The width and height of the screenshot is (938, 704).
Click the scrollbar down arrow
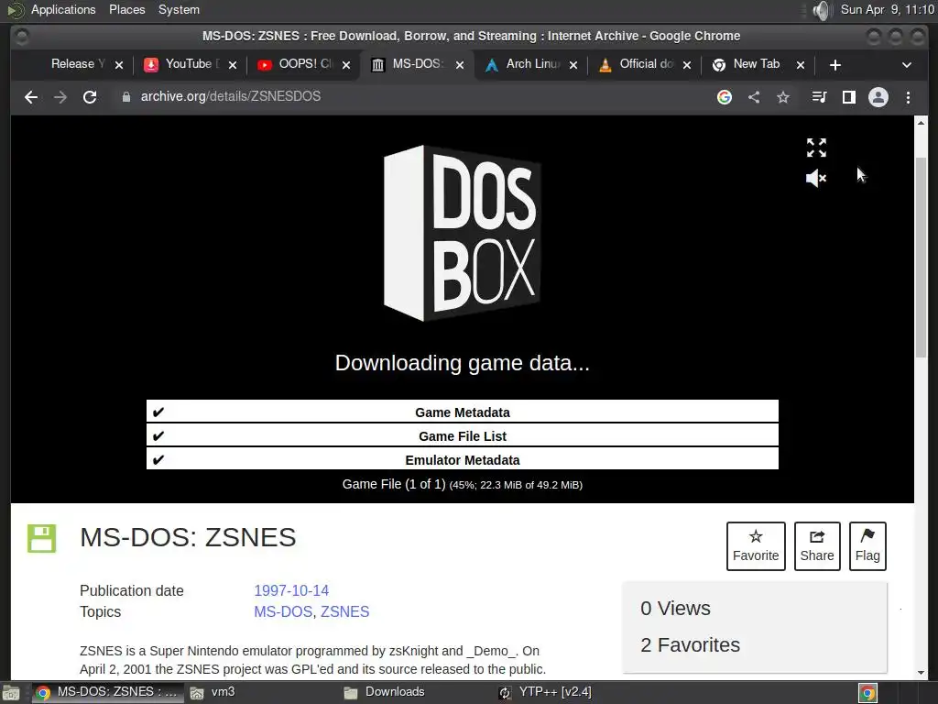[x=921, y=673]
